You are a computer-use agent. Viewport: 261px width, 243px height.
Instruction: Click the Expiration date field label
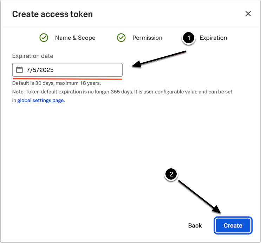pos(33,56)
